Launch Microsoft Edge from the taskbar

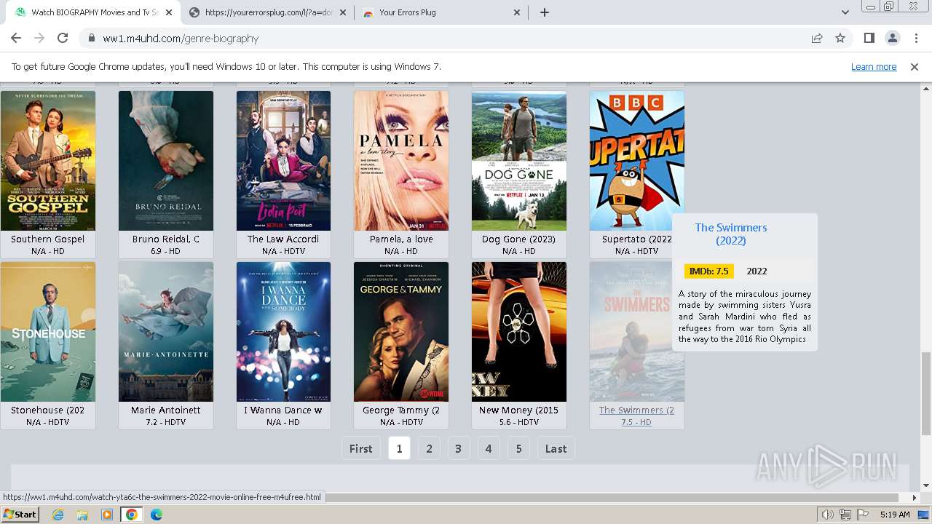[157, 515]
